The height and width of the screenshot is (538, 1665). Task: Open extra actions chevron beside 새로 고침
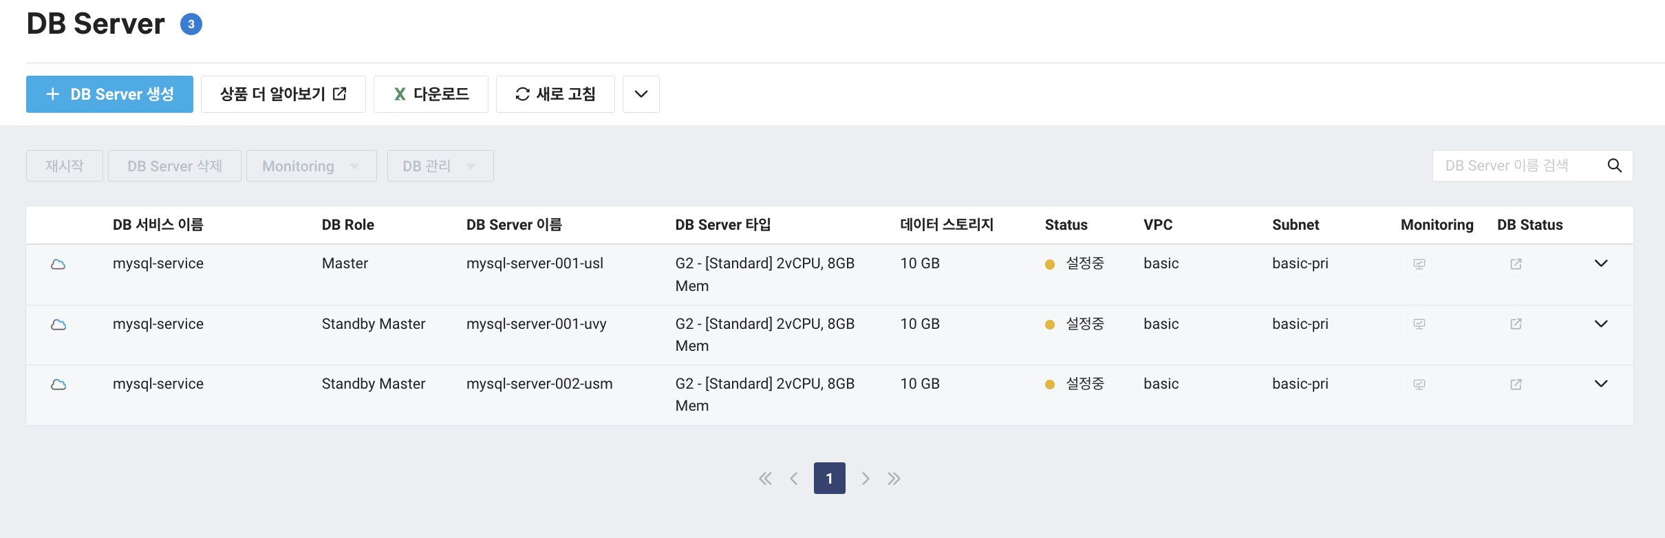pos(641,94)
